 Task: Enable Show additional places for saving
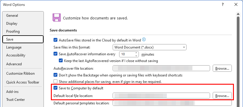coord(55,81)
